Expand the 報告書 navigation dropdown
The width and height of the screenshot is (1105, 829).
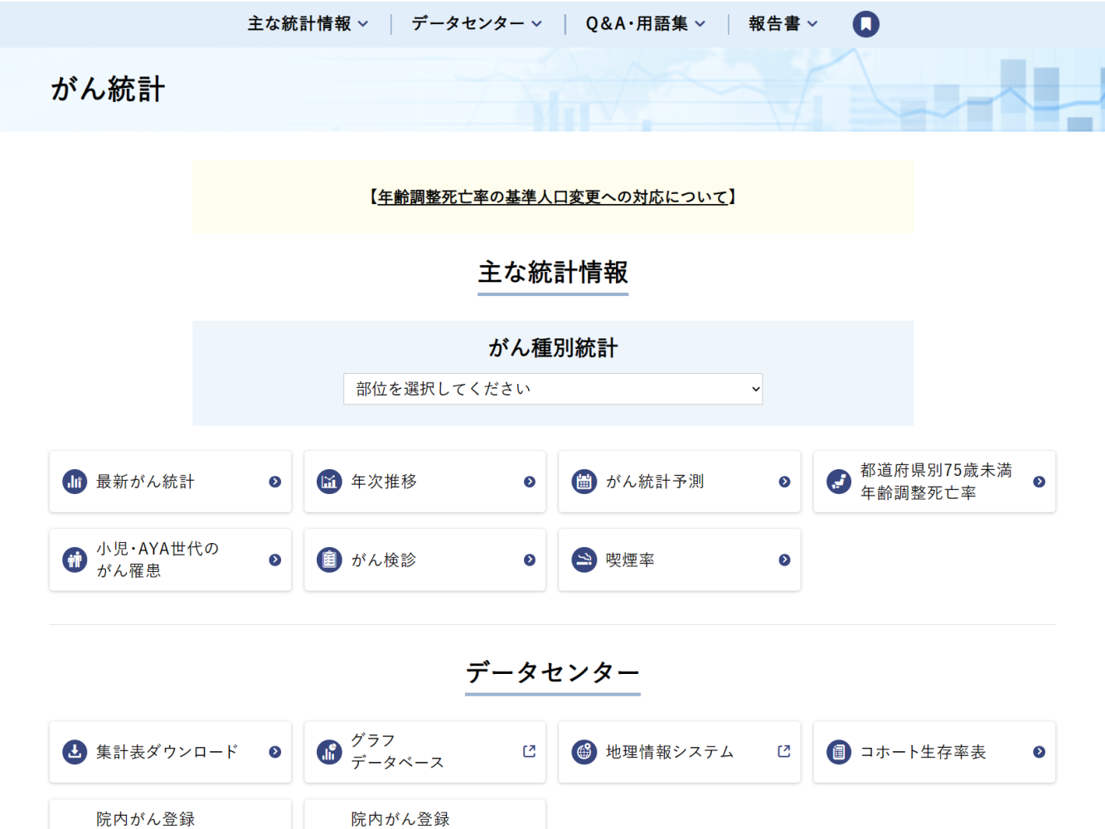[783, 24]
